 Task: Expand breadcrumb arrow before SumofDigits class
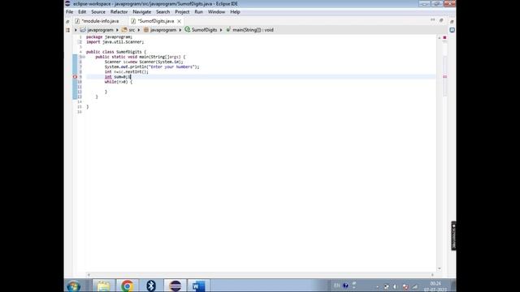tap(180, 30)
